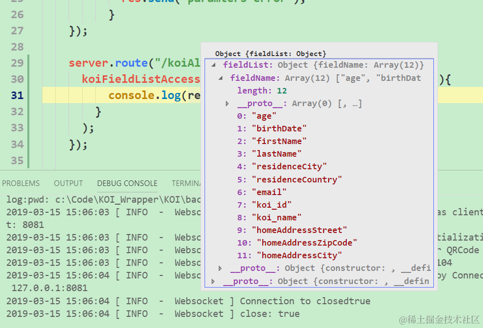Click the "Connection to closedtrue" log line
Image resolution: width=483 pixels, height=328 pixels.
click(x=188, y=301)
